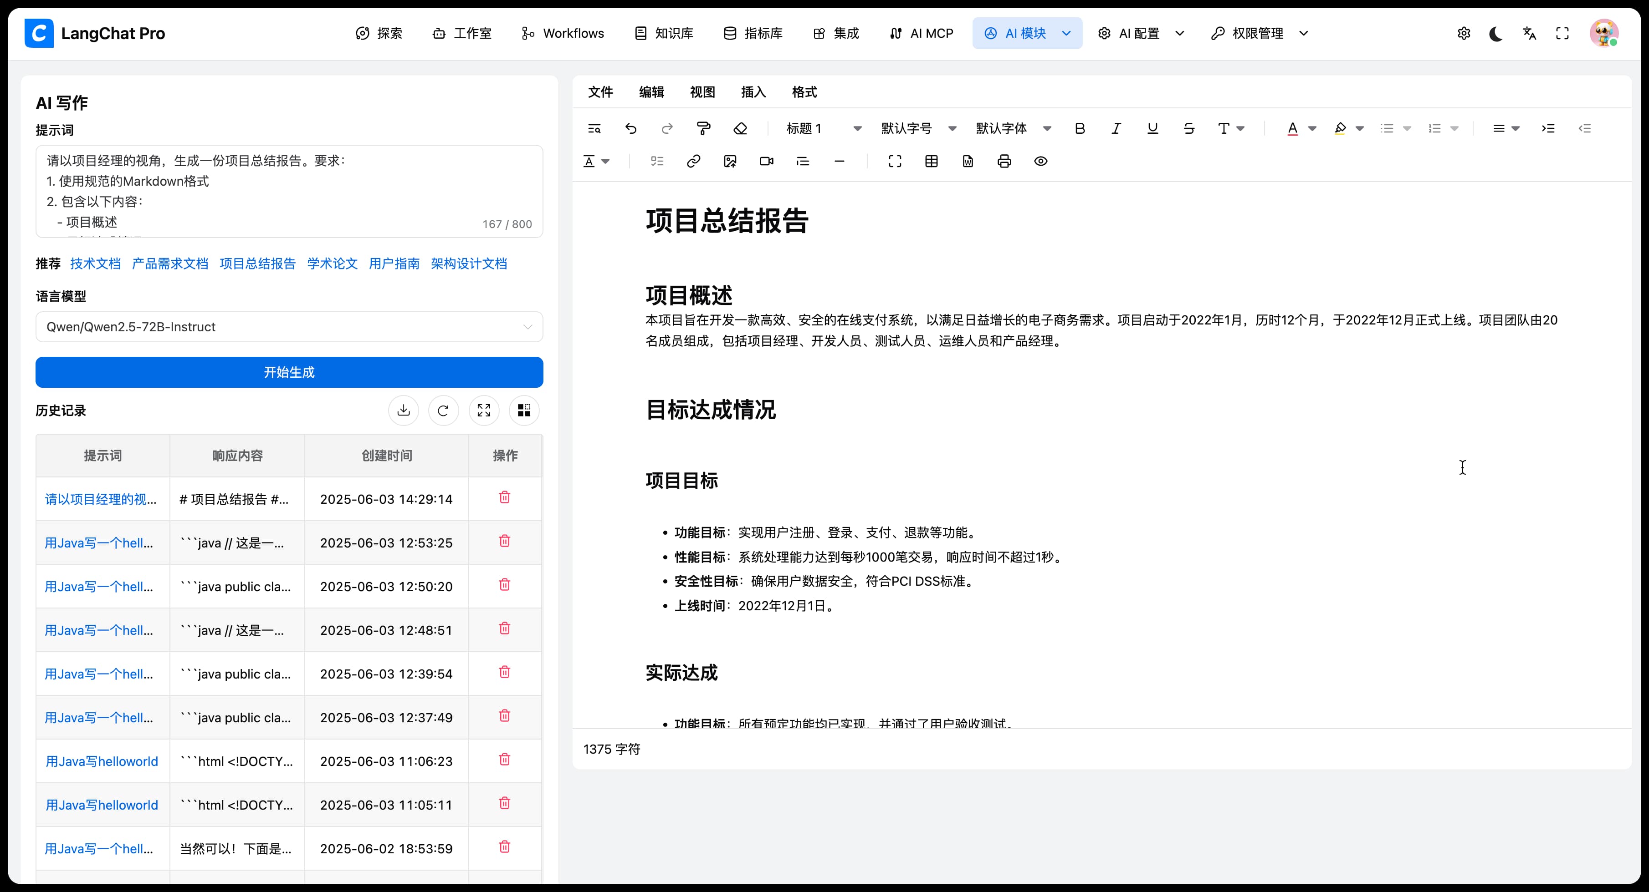Select the format painter tool
This screenshot has width=1649, height=892.
(703, 128)
